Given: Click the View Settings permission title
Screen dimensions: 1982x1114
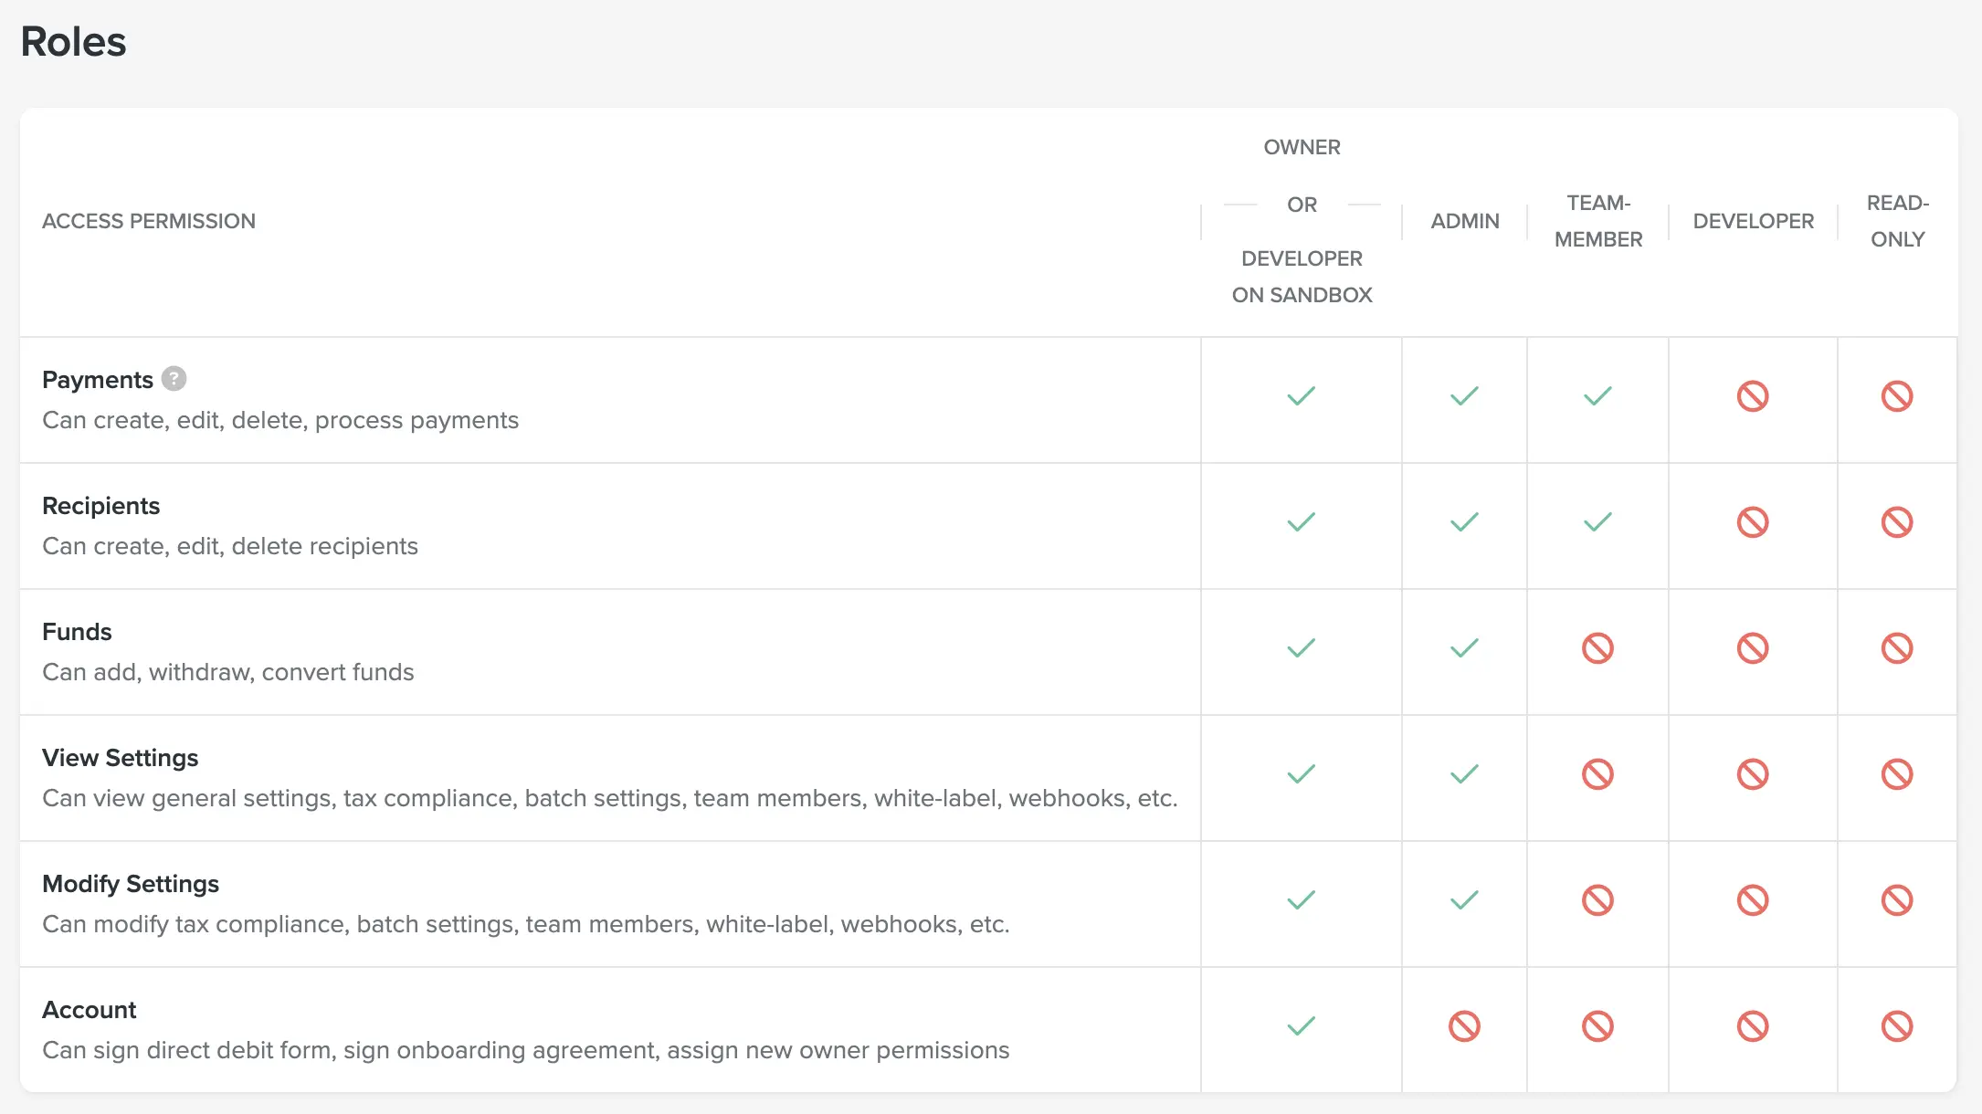Looking at the screenshot, I should point(120,758).
